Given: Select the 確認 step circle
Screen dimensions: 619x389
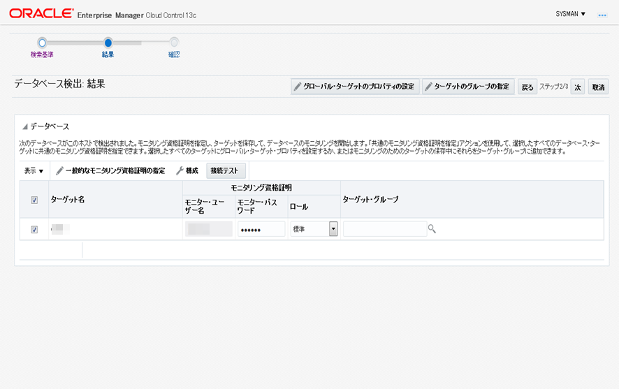Looking at the screenshot, I should (x=174, y=43).
